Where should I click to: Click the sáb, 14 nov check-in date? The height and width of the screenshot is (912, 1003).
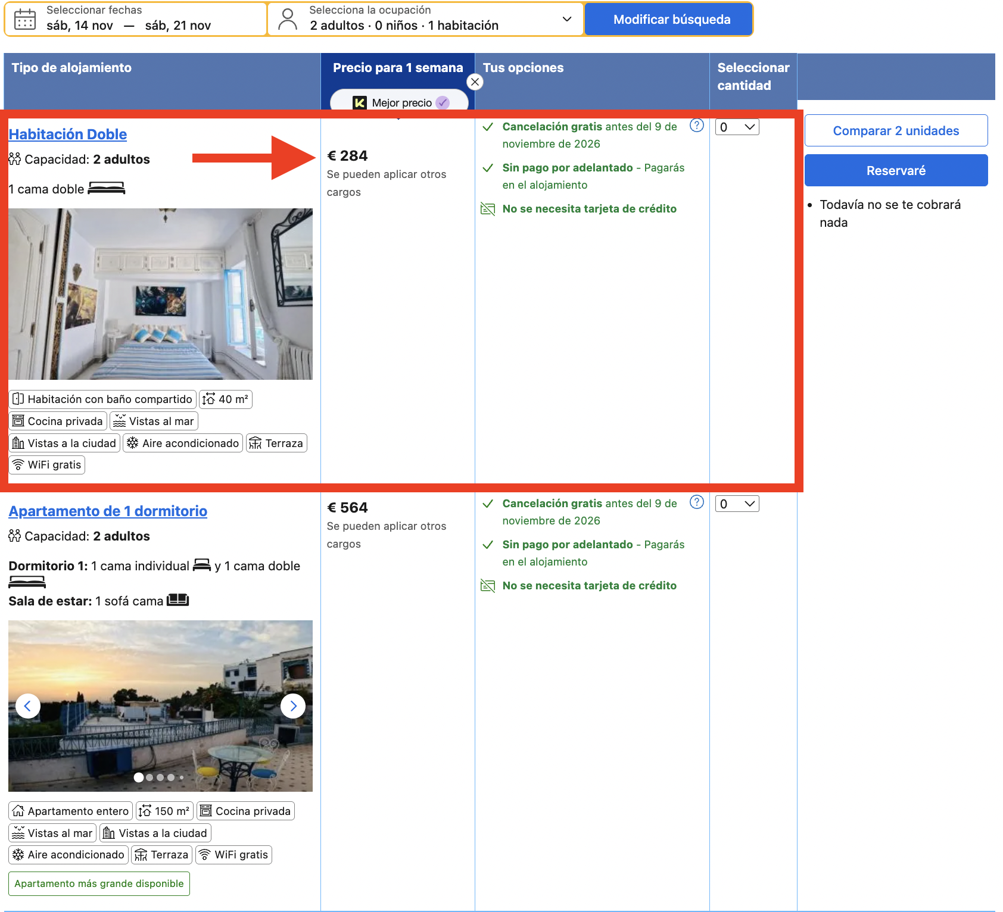80,25
